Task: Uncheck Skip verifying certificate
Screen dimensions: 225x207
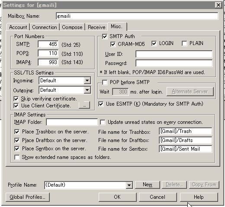Action: point(16,99)
